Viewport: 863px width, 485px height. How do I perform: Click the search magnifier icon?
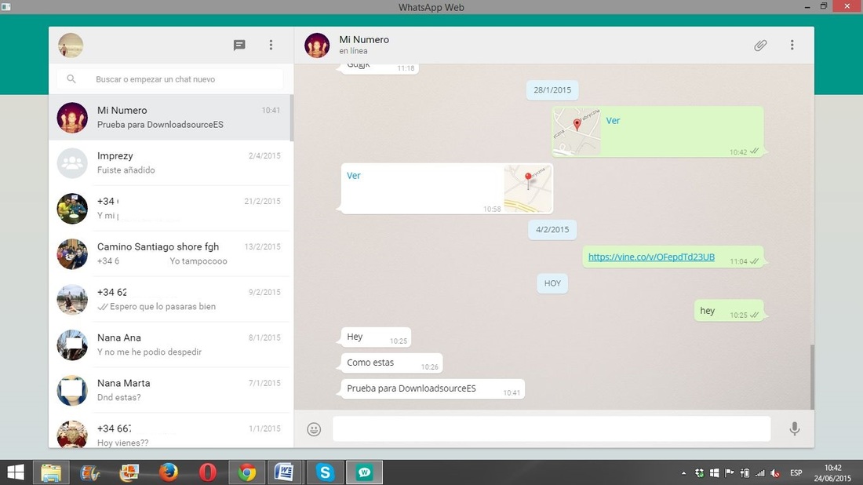[x=71, y=79]
